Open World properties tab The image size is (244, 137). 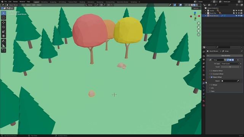point(204,70)
